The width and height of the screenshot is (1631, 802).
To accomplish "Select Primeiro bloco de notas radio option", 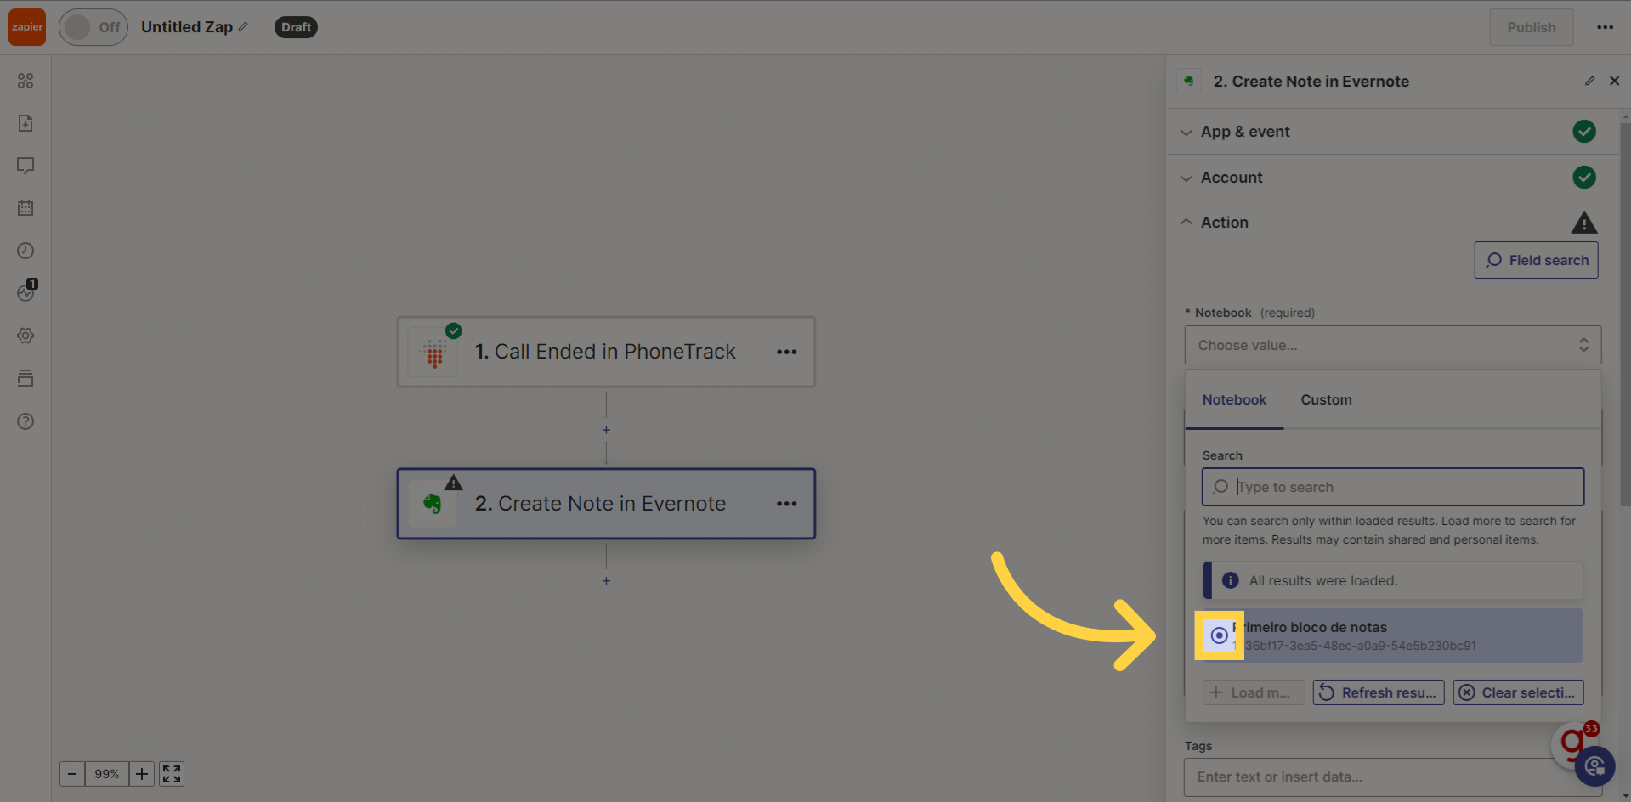I will [1219, 635].
